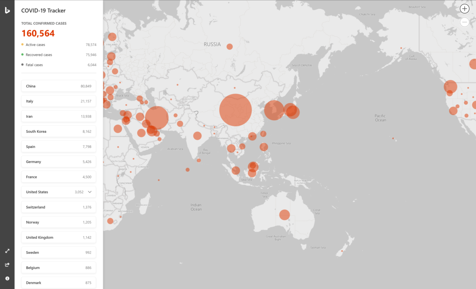
Task: Open the info icon at bottom left
Action: [x=7, y=278]
